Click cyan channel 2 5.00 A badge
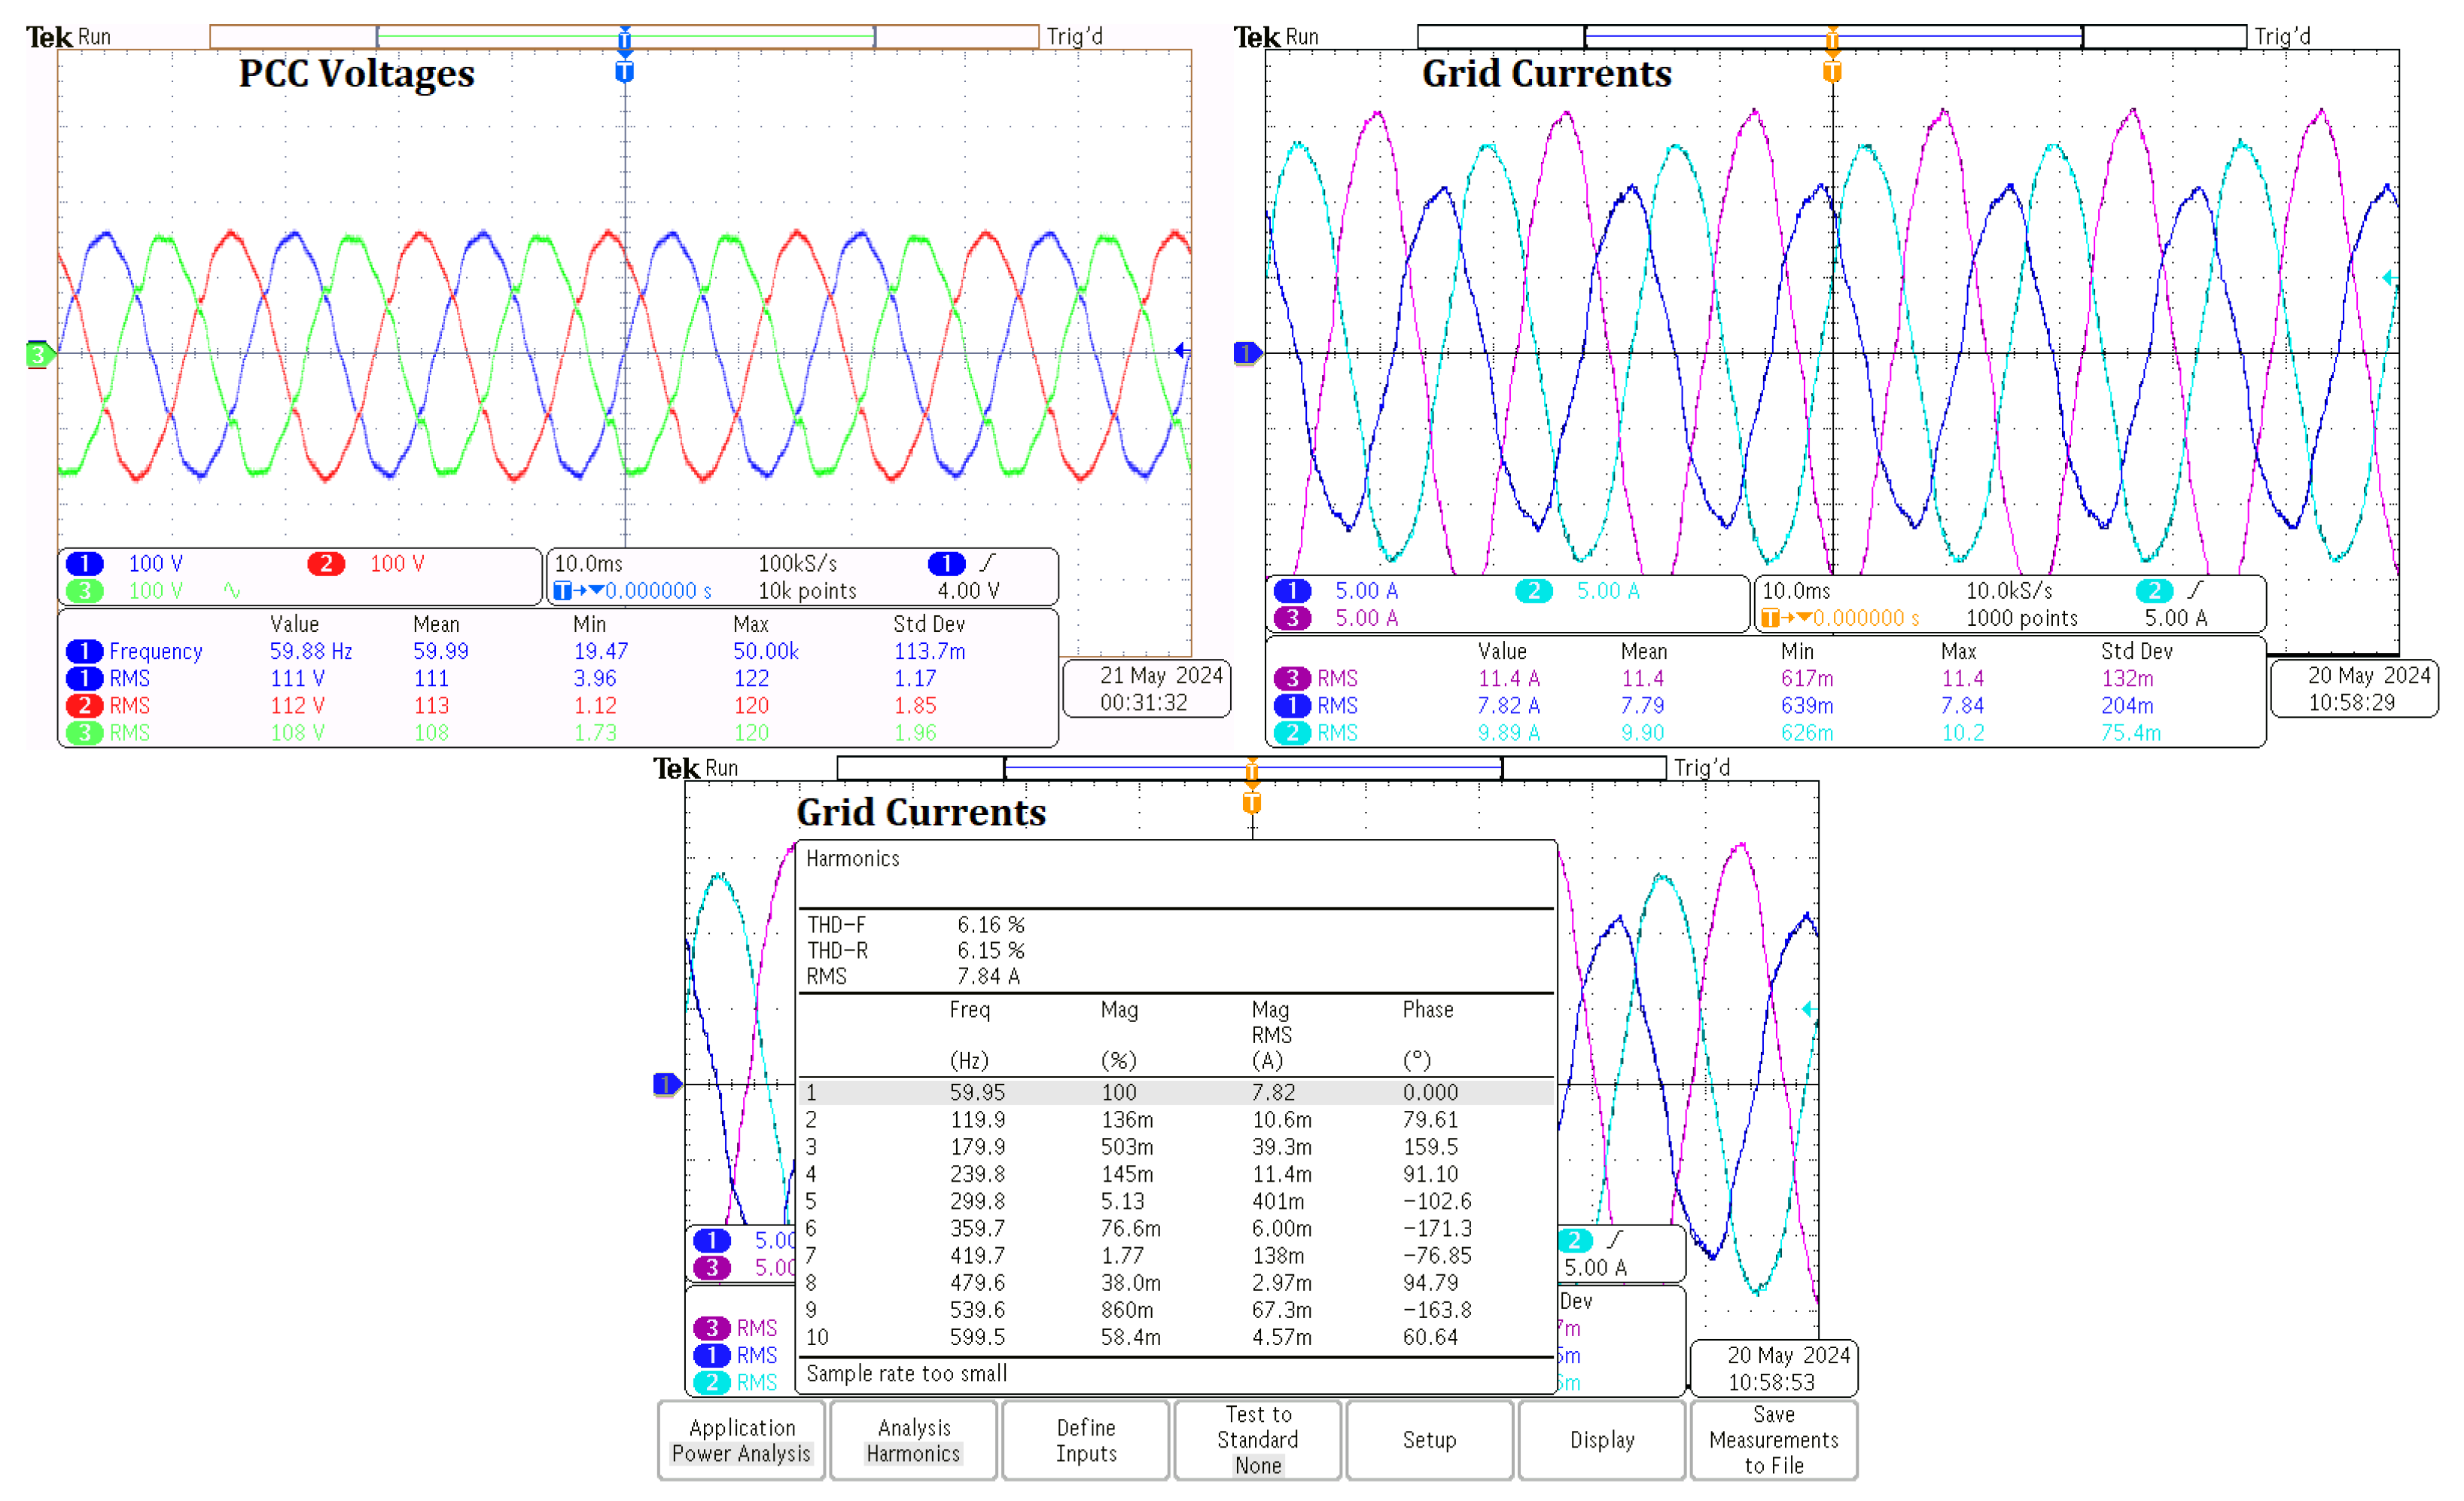 click(1533, 590)
